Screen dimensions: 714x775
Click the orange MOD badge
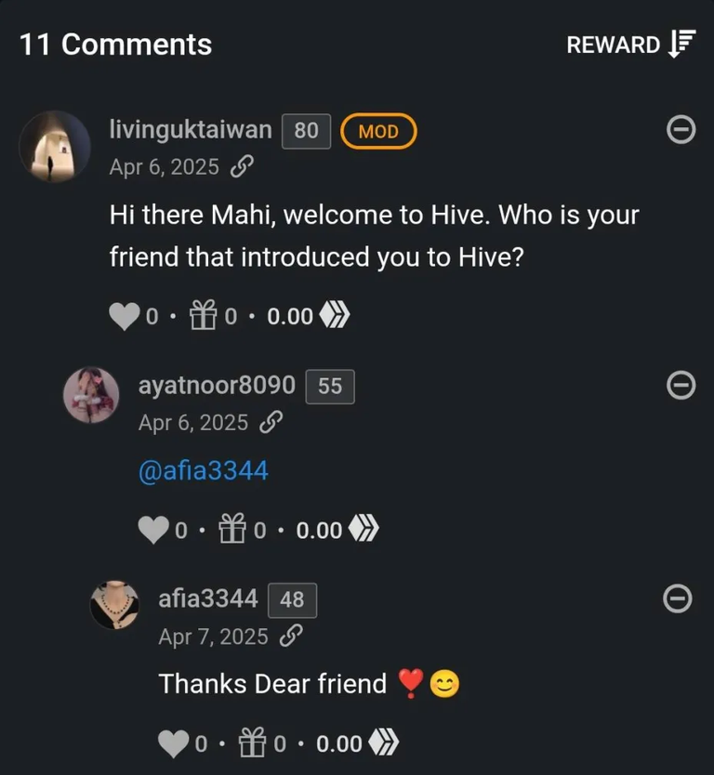(378, 131)
